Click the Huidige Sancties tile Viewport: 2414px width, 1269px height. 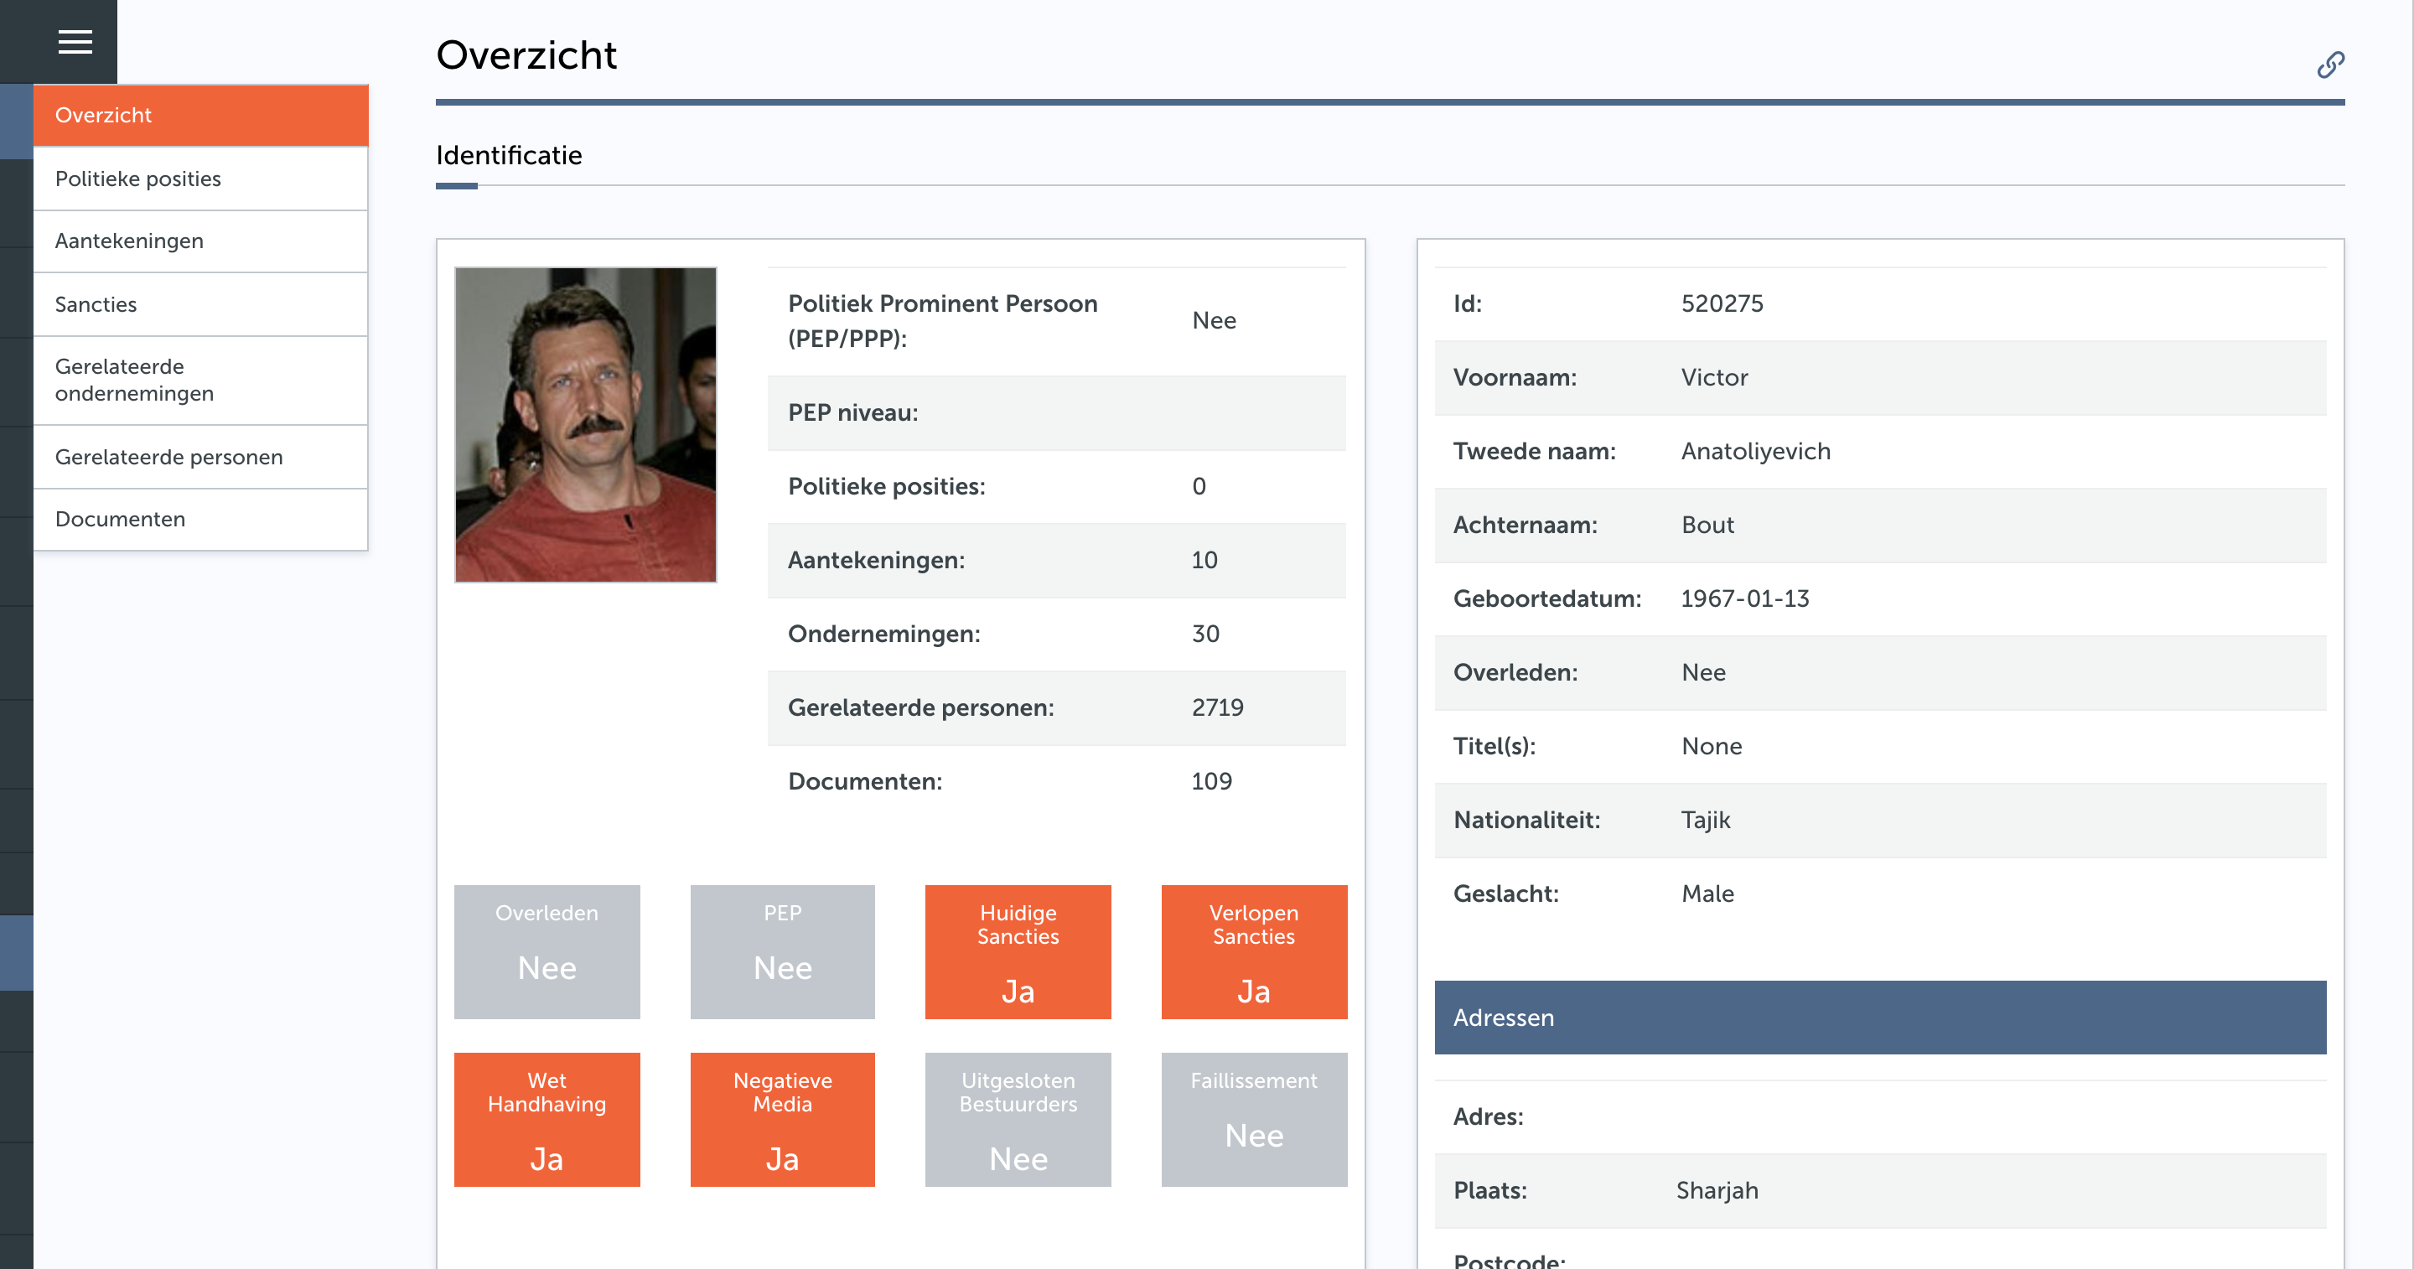point(1018,952)
